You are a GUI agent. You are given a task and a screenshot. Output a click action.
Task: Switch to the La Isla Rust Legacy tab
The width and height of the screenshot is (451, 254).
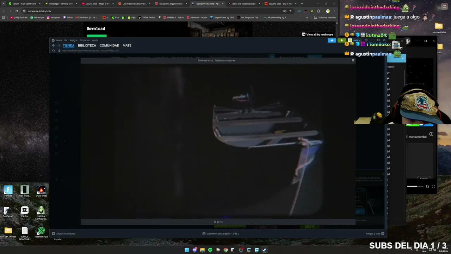(244, 4)
